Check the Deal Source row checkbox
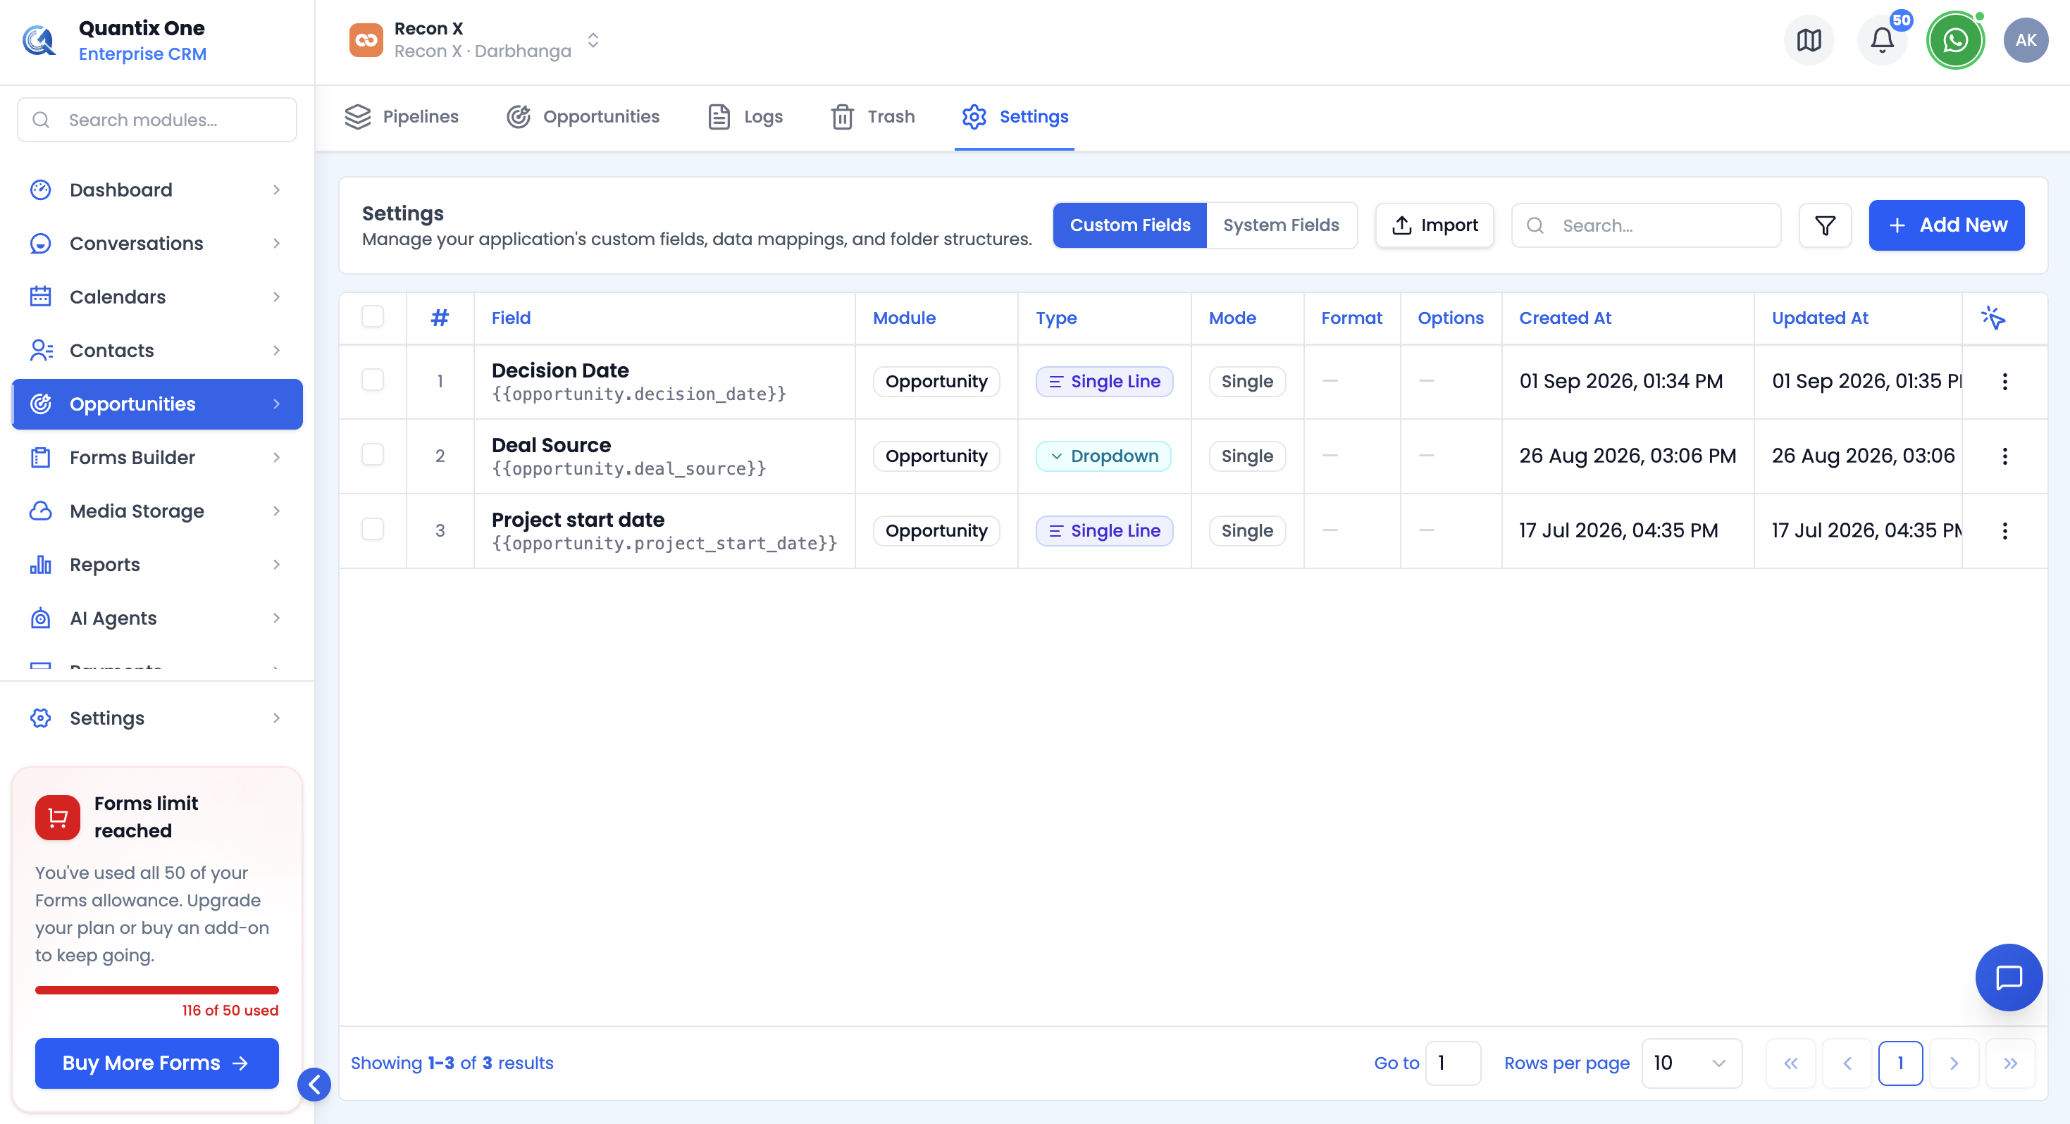 373,455
